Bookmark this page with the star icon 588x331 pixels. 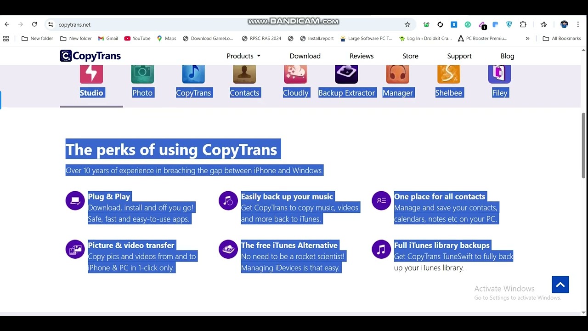pyautogui.click(x=407, y=24)
